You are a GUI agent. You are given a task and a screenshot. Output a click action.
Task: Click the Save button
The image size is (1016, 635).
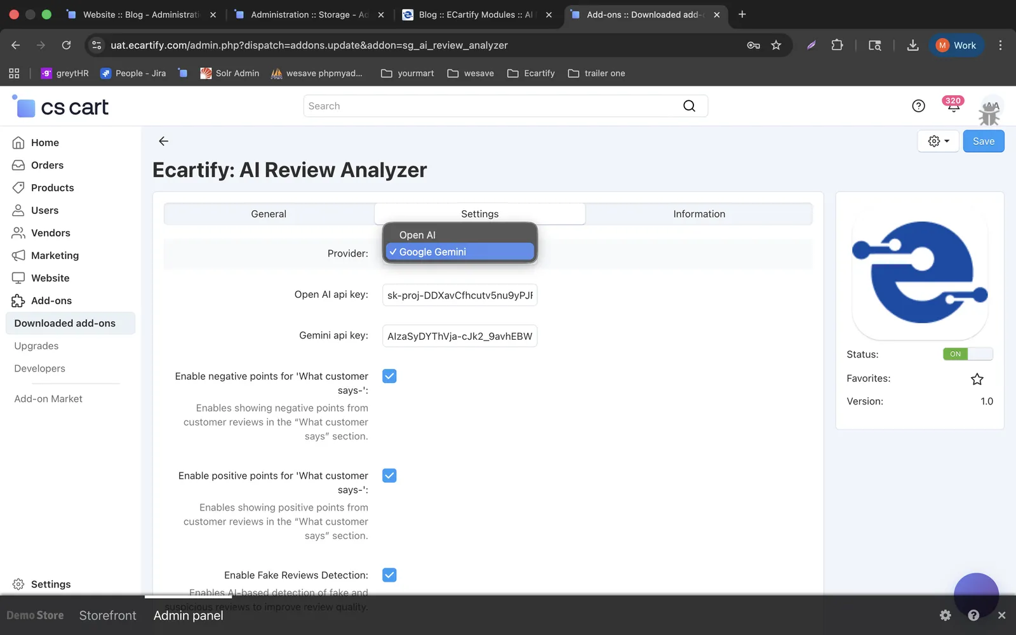click(x=984, y=141)
